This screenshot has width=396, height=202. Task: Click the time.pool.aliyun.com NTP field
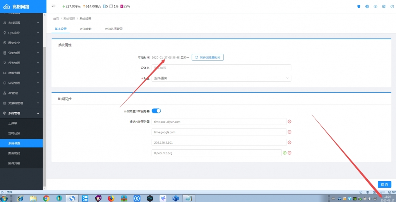click(x=219, y=122)
